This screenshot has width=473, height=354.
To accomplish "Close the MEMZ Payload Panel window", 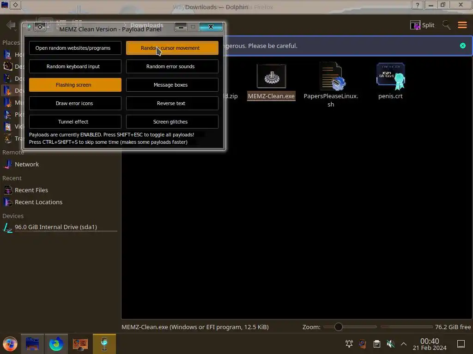I will (x=211, y=27).
